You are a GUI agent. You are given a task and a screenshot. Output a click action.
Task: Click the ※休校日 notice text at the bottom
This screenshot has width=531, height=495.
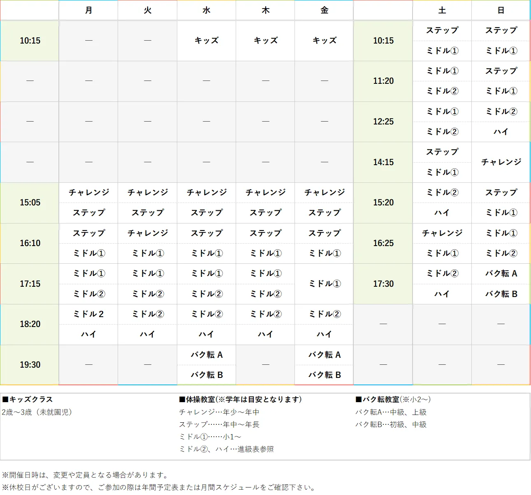tap(158, 488)
